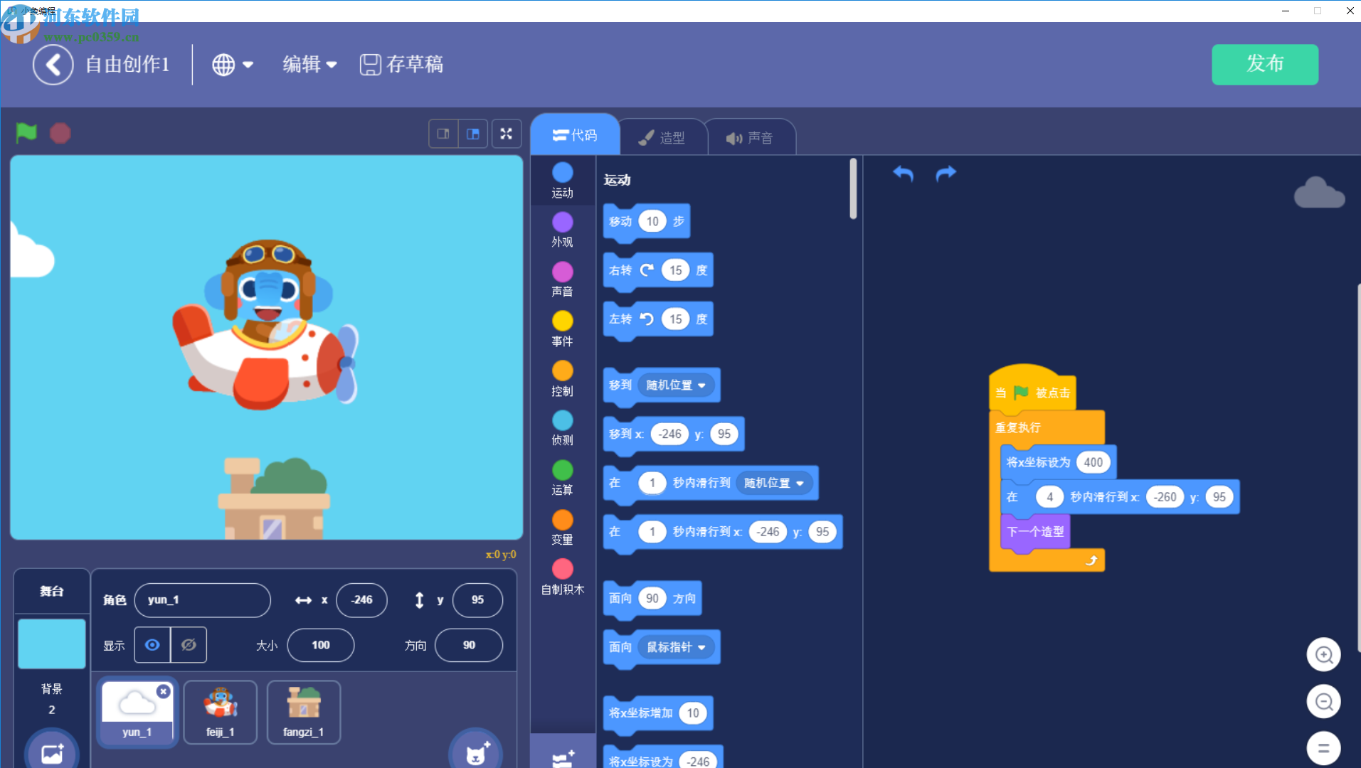Select the 运动 motion block category
Viewport: 1361px width, 768px height.
point(562,181)
